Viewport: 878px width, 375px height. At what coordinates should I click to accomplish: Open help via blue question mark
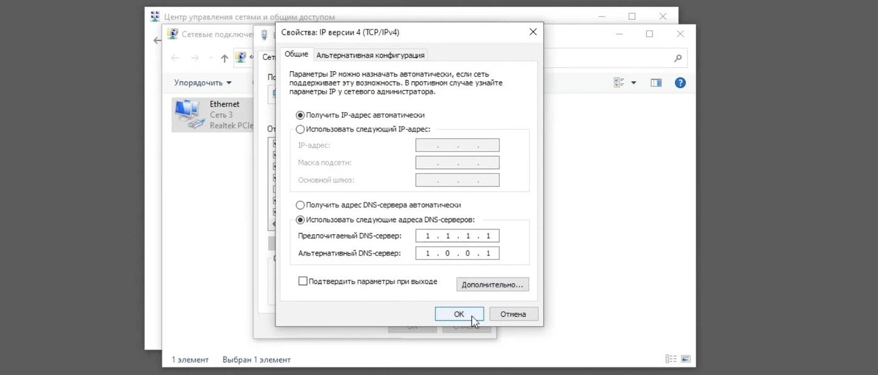click(680, 83)
